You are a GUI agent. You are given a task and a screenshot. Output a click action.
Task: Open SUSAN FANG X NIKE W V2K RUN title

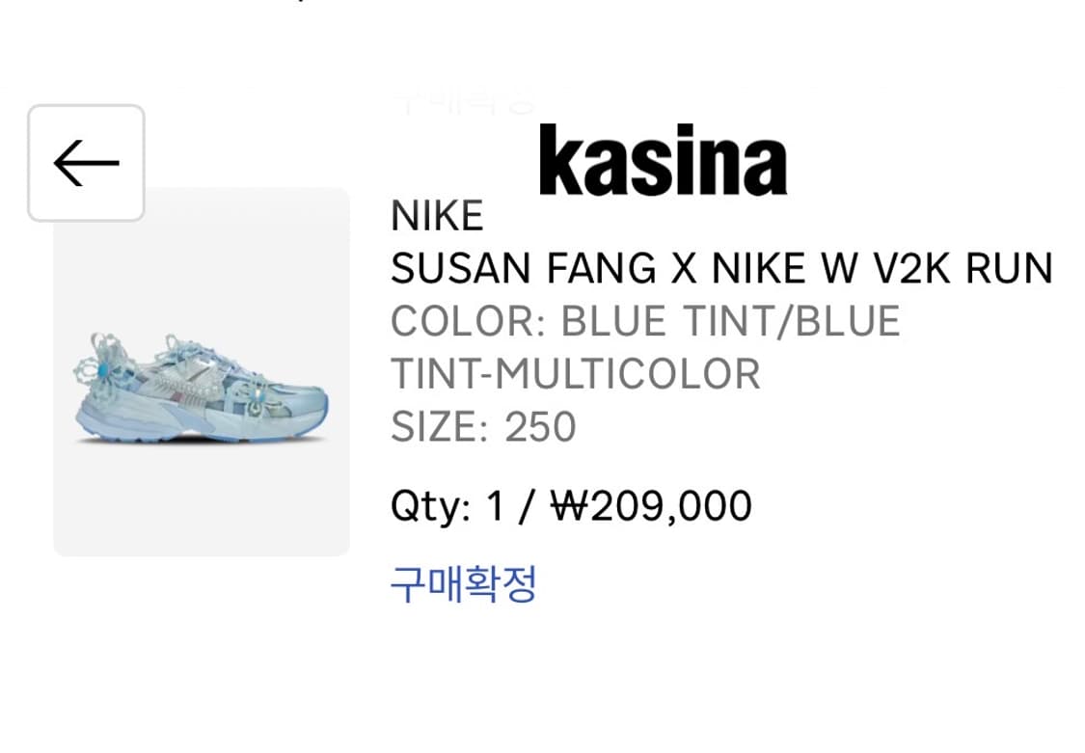point(721,268)
